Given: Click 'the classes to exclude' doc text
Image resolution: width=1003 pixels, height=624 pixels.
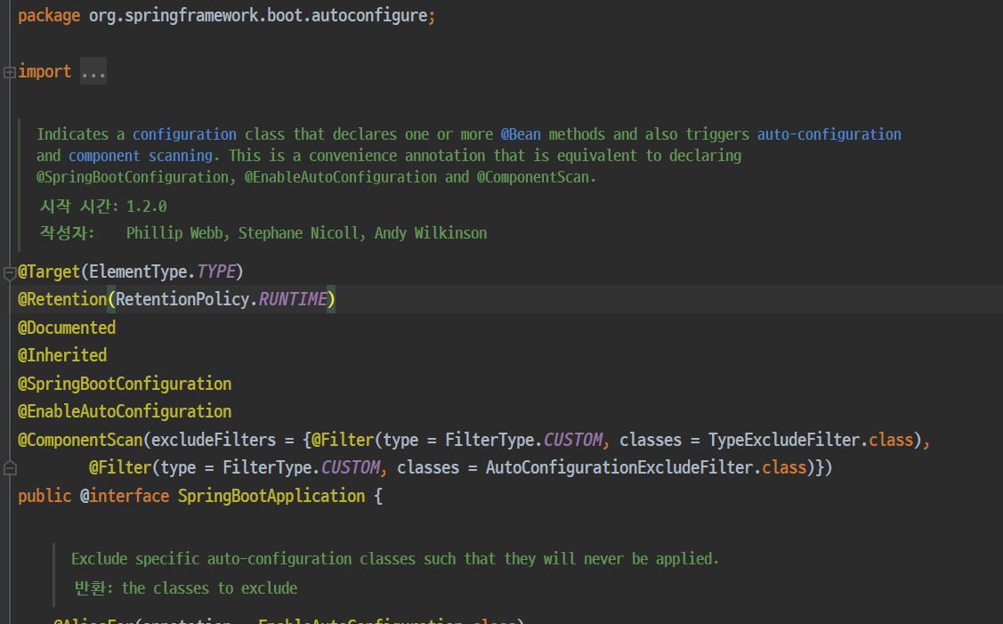Looking at the screenshot, I should click(x=209, y=588).
